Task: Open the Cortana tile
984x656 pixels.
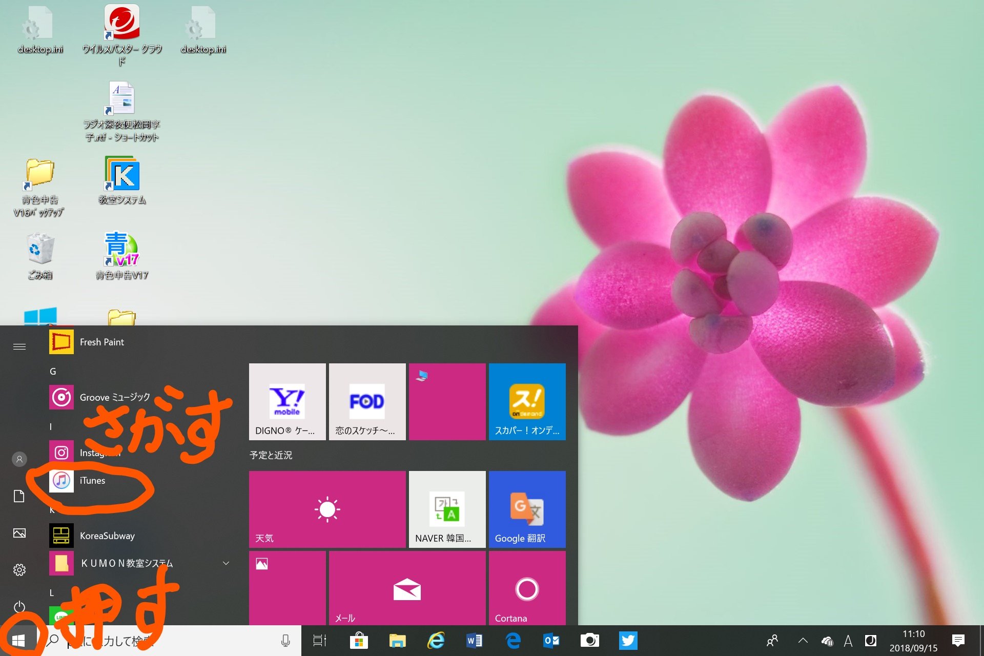Action: (527, 588)
